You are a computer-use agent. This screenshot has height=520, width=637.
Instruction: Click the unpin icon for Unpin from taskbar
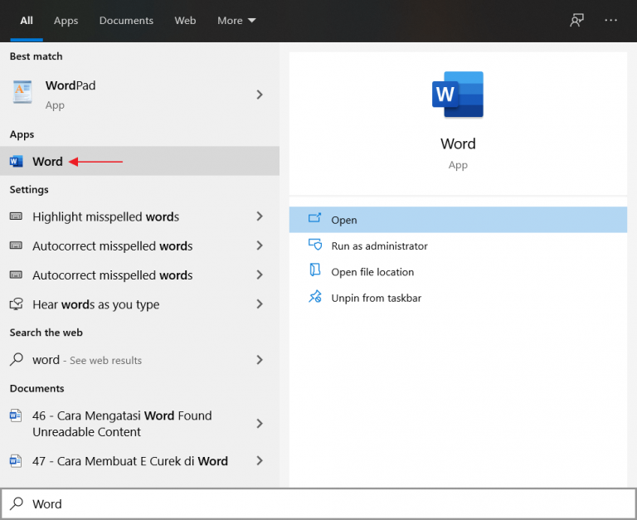[x=315, y=297]
